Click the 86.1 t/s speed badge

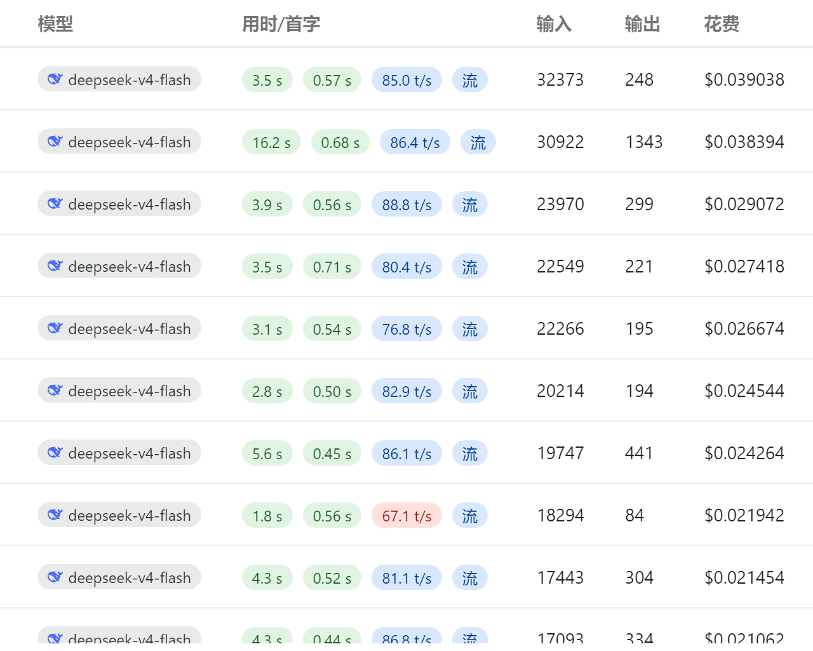pyautogui.click(x=406, y=453)
